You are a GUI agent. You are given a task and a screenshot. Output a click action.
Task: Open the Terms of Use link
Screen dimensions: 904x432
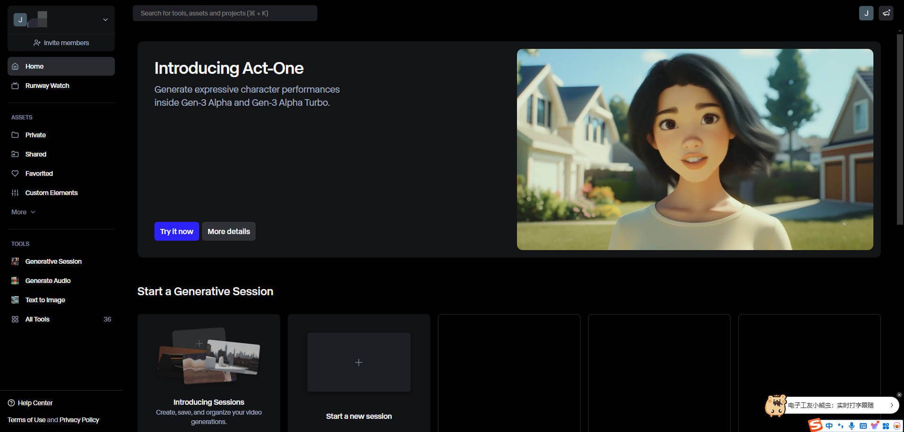point(26,420)
